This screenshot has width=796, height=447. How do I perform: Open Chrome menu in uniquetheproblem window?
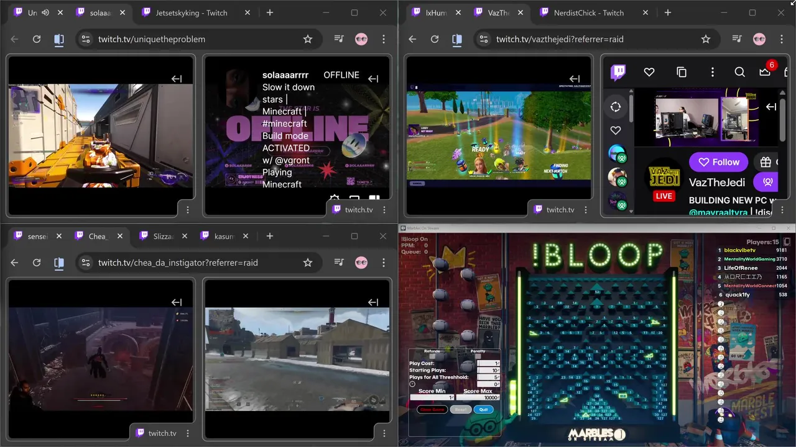(x=384, y=39)
